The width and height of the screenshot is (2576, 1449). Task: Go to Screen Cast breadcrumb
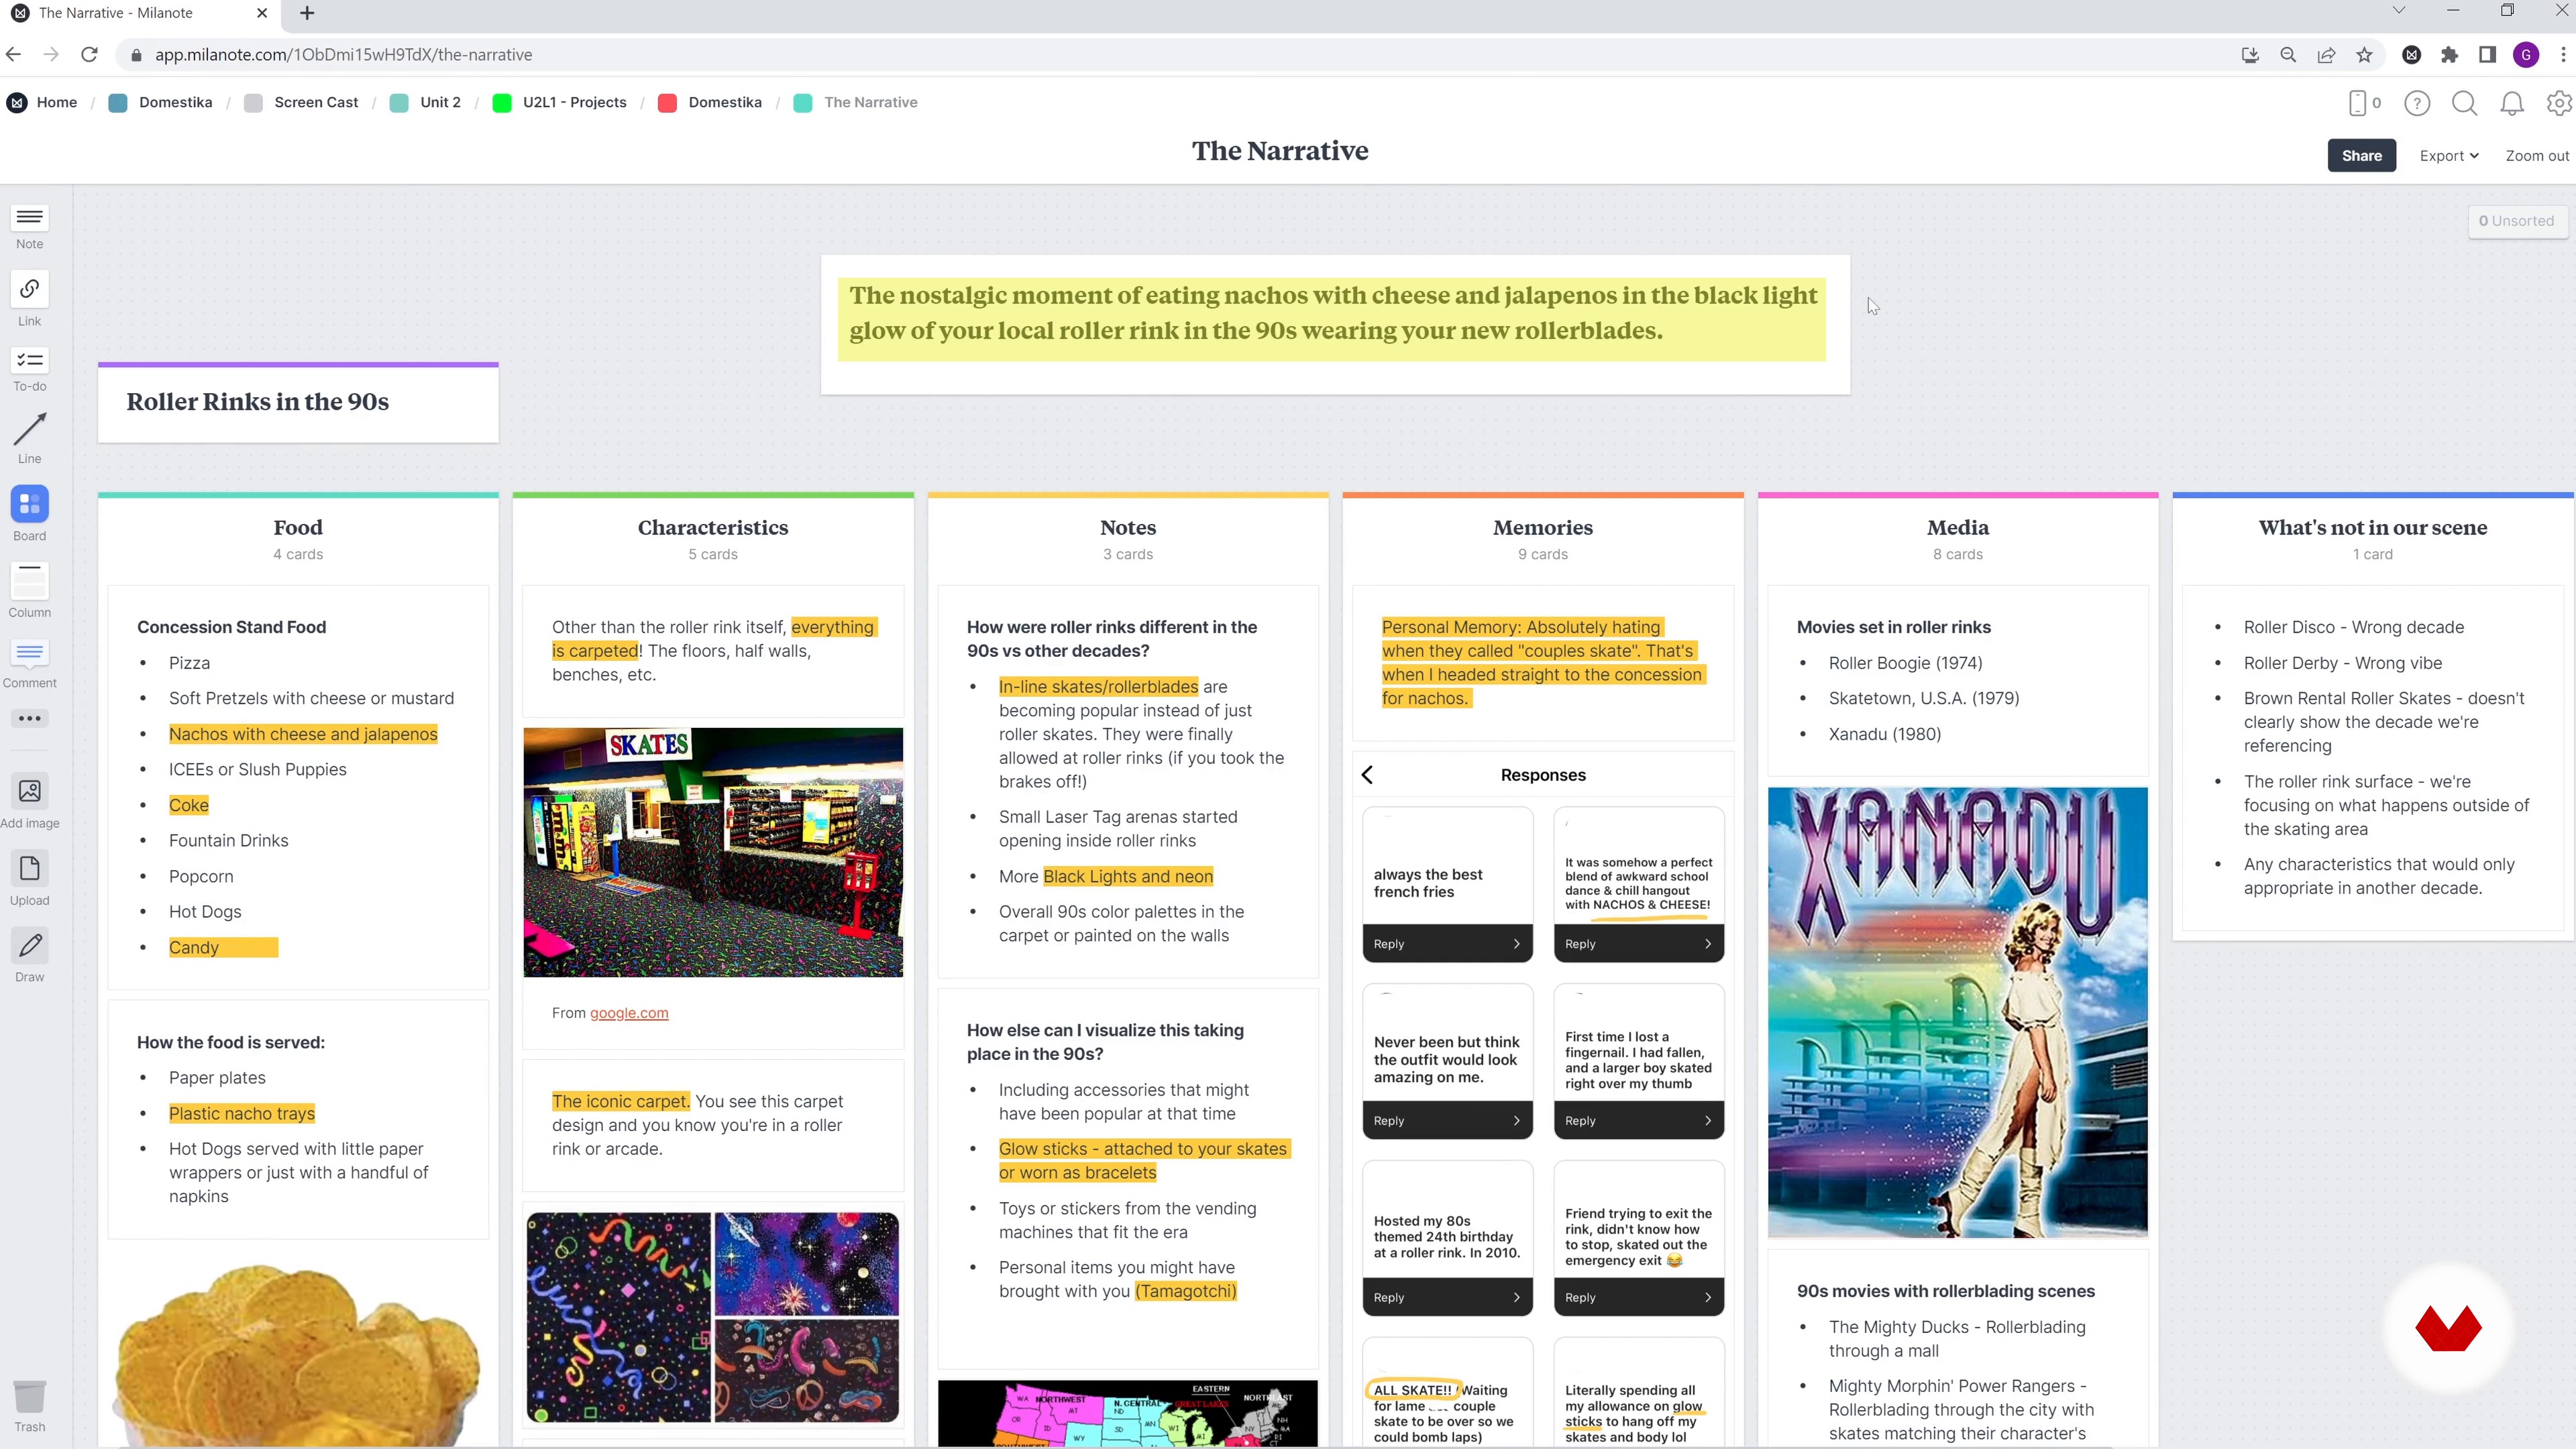(x=316, y=102)
